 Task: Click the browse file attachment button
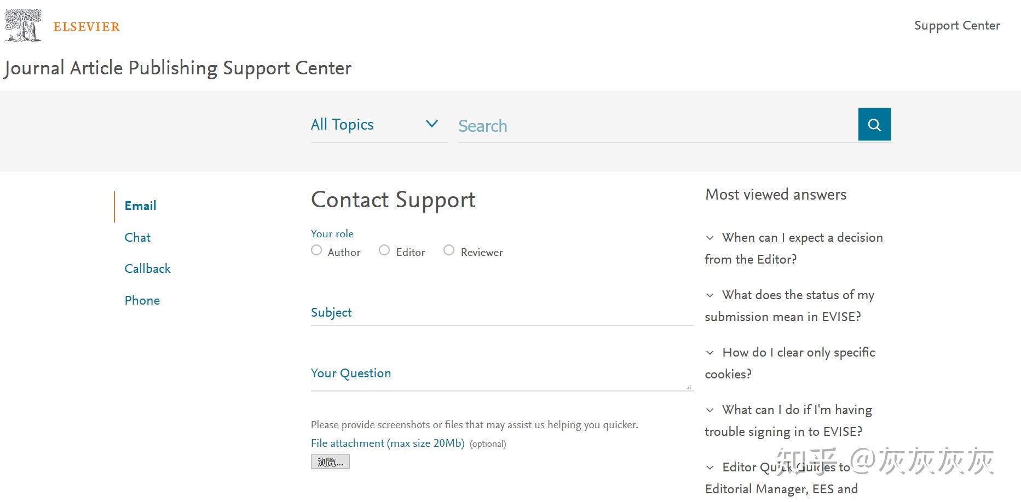pyautogui.click(x=330, y=462)
